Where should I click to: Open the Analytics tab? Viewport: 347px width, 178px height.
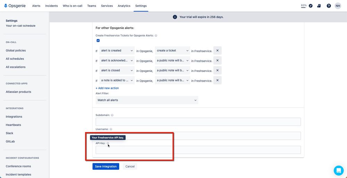pyautogui.click(x=124, y=6)
